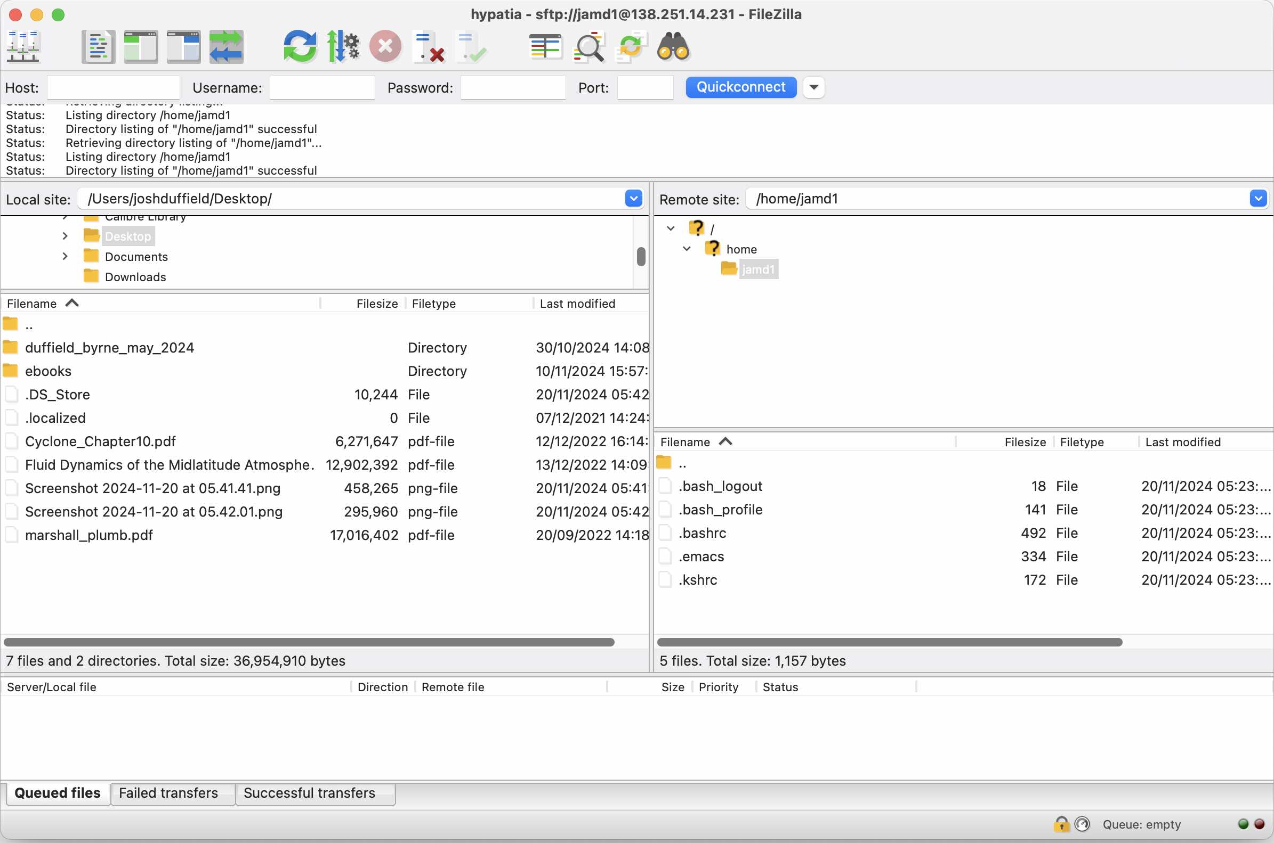Switch to Queued files tab
The width and height of the screenshot is (1274, 843).
point(58,793)
